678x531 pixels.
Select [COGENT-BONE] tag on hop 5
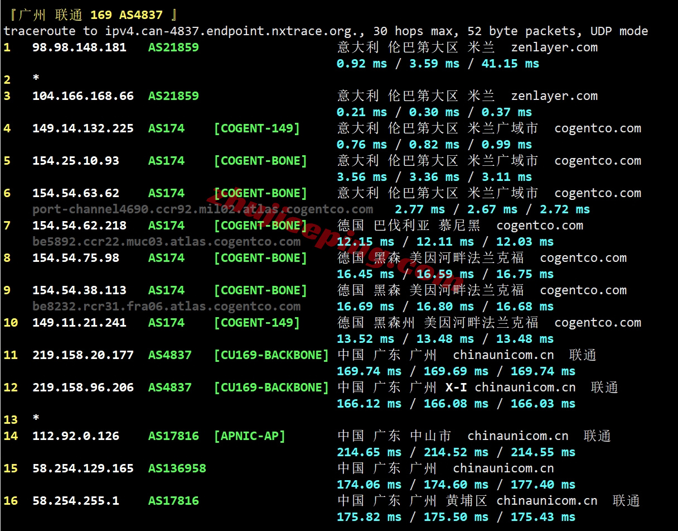coord(260,161)
